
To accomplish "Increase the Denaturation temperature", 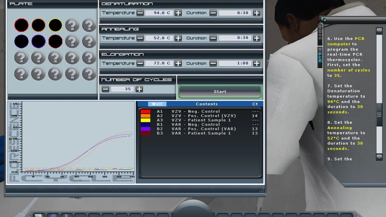I will tap(178, 13).
